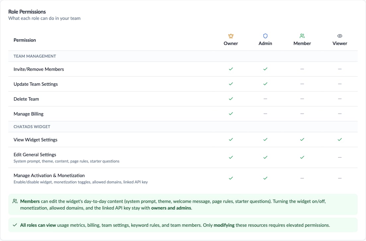Click Admin checkmark for Edit General Settings

pyautogui.click(x=265, y=158)
